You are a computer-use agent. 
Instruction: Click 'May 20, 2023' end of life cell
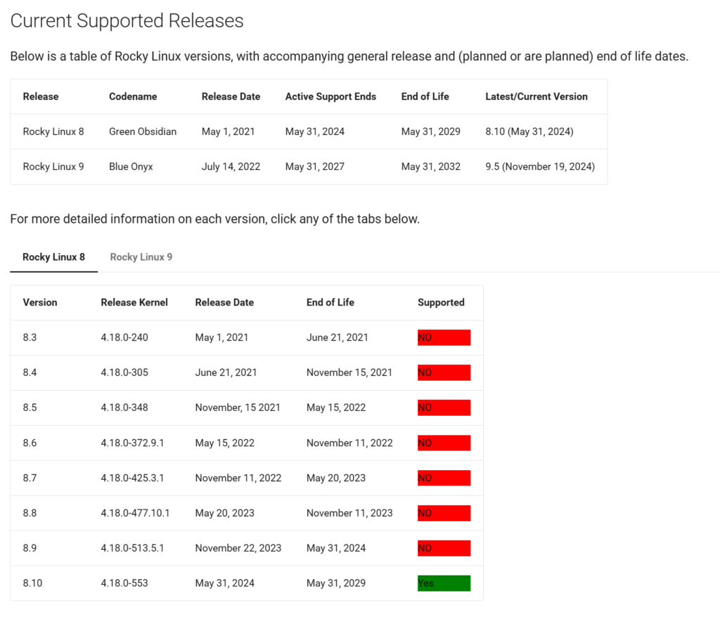335,478
